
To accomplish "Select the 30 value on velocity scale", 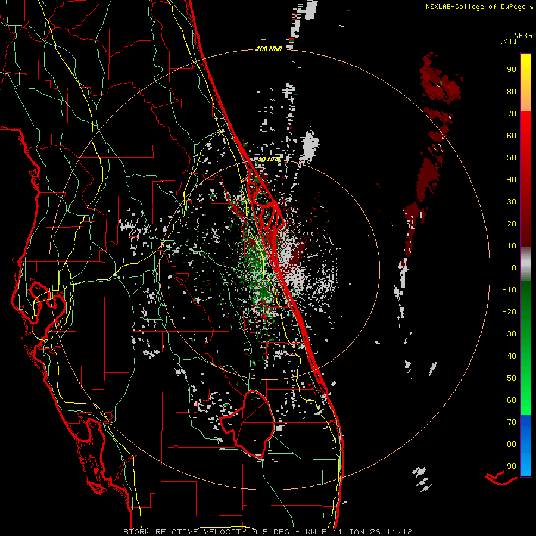I will (512, 202).
